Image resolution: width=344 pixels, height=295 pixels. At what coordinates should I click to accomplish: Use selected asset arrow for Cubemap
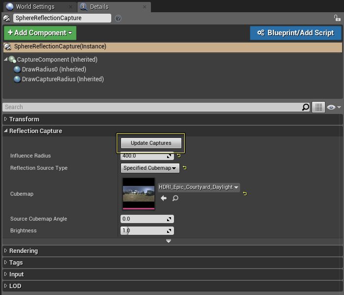(164, 198)
